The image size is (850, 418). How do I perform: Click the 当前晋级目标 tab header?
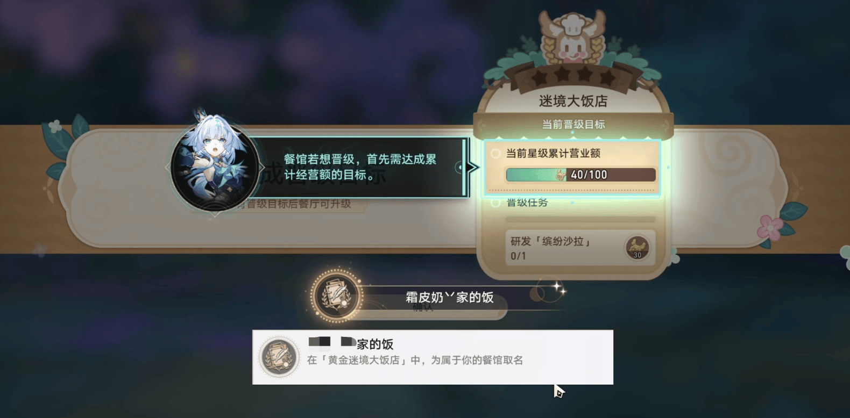573,125
